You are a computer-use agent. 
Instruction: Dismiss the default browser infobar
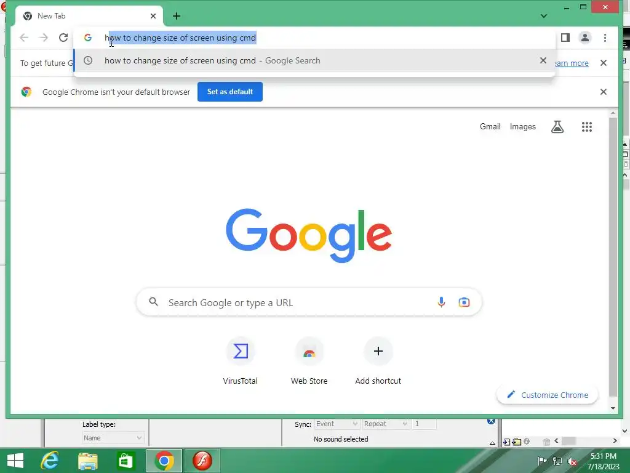[x=604, y=92]
